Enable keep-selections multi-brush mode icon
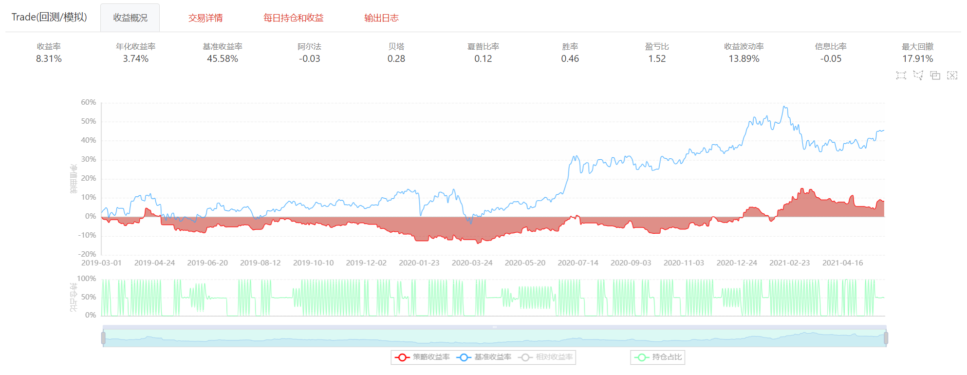The image size is (967, 375). coord(935,75)
